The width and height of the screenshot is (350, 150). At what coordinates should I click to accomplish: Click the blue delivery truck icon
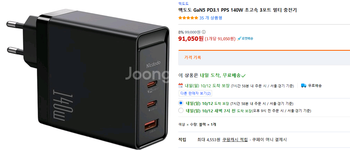(304, 85)
